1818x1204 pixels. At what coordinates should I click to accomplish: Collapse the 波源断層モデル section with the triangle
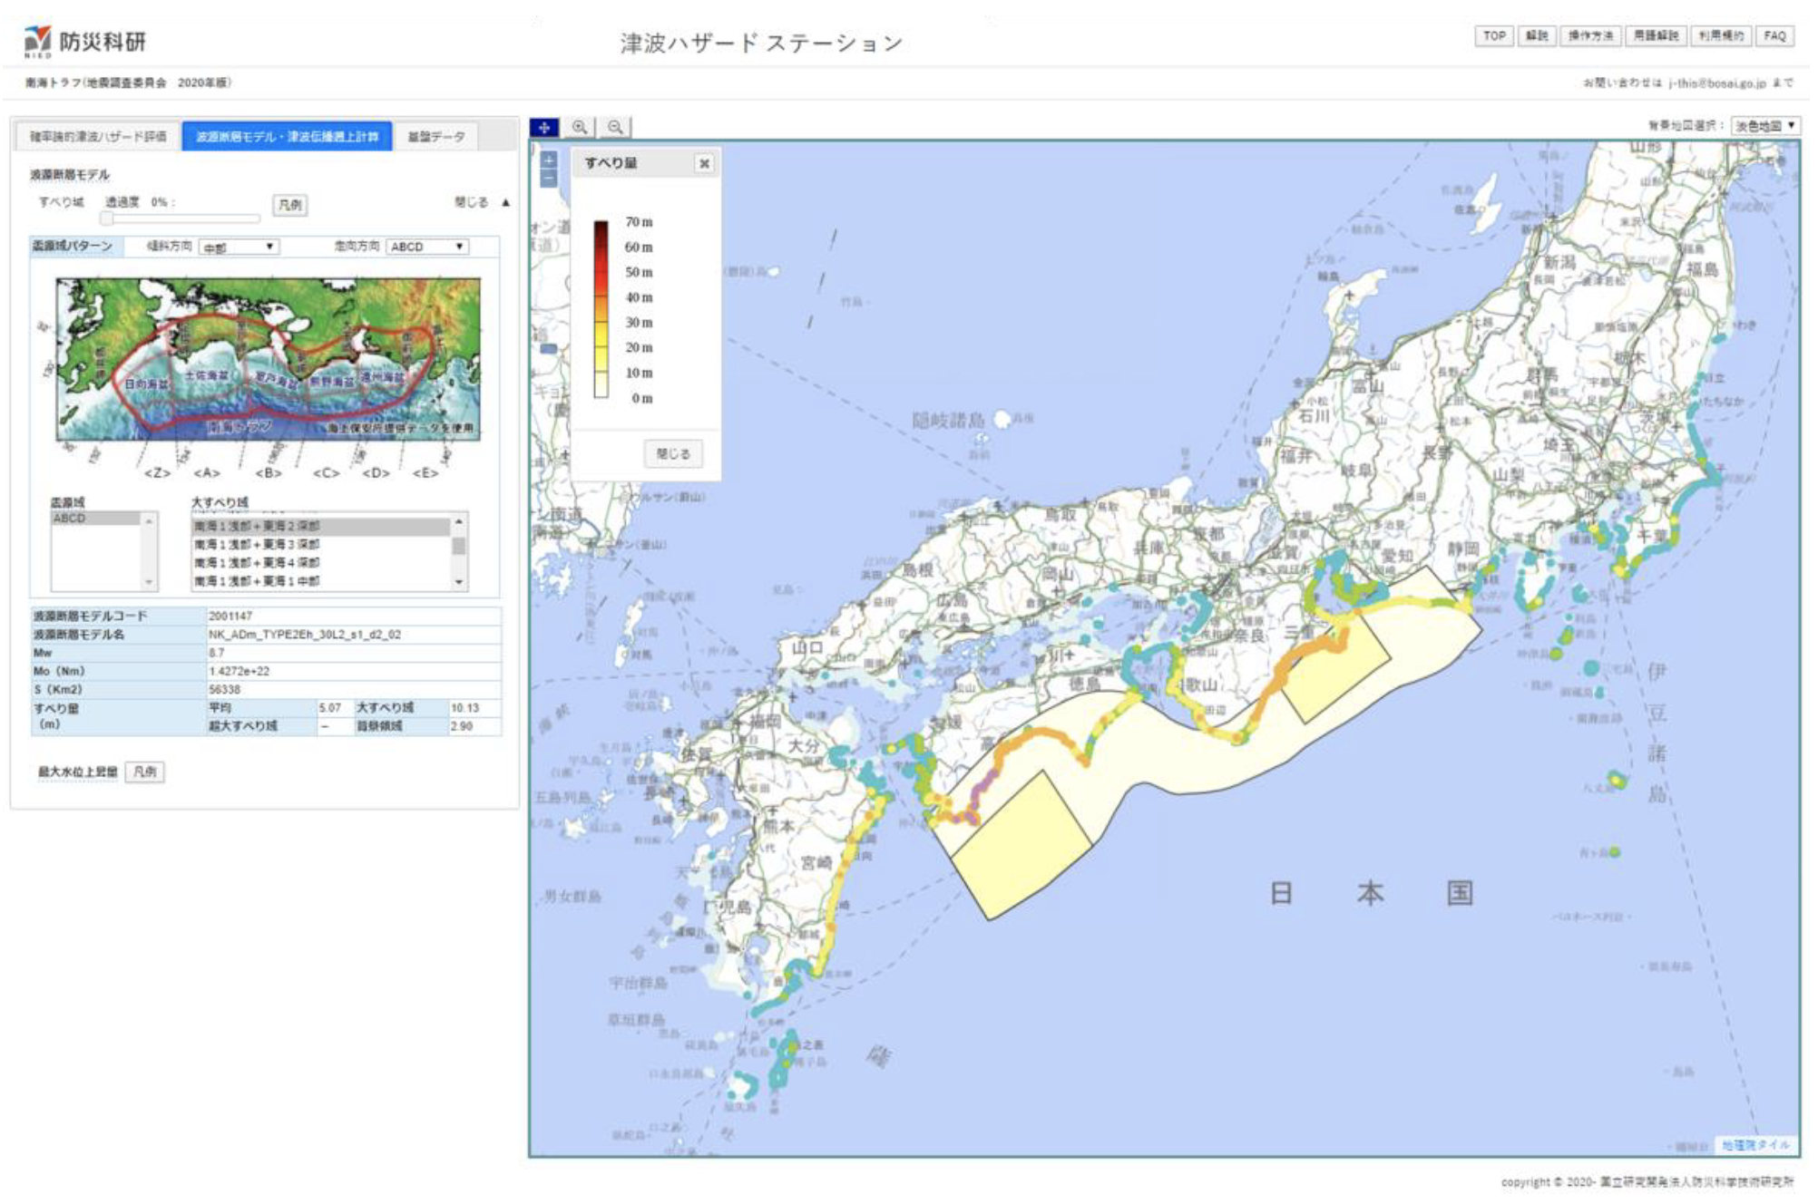coord(506,203)
